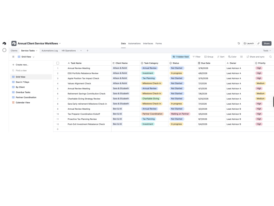Select Retirement Savings Contribution Check cell

click(87, 94)
